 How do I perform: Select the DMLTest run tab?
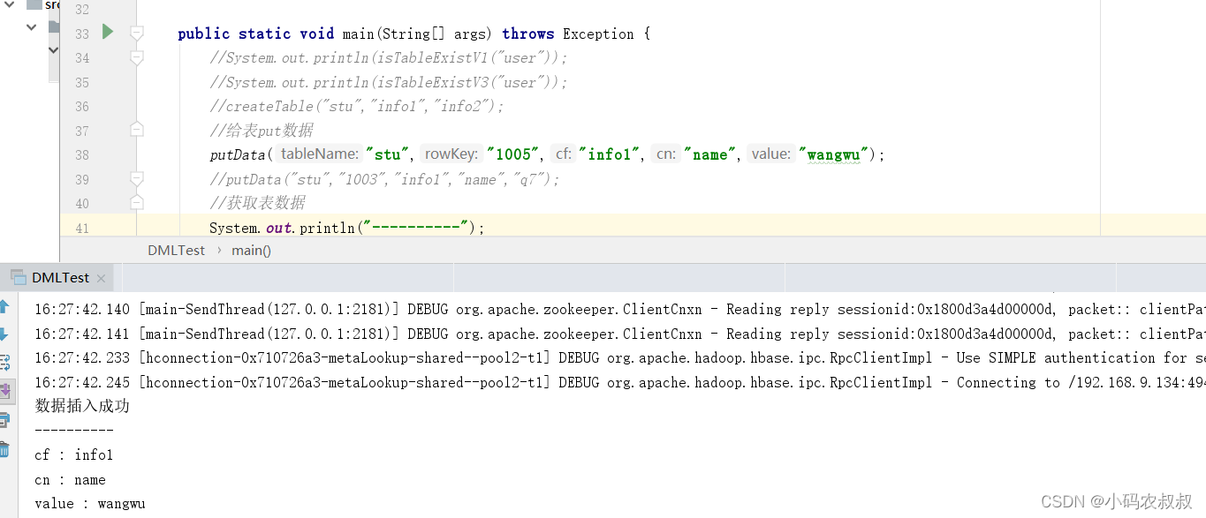(x=58, y=277)
